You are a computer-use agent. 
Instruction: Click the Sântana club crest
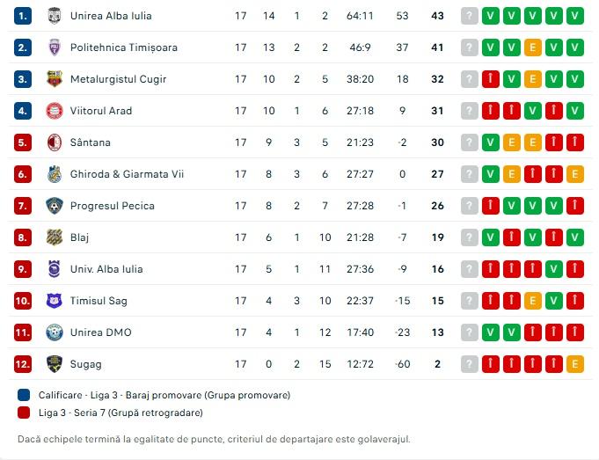point(55,142)
